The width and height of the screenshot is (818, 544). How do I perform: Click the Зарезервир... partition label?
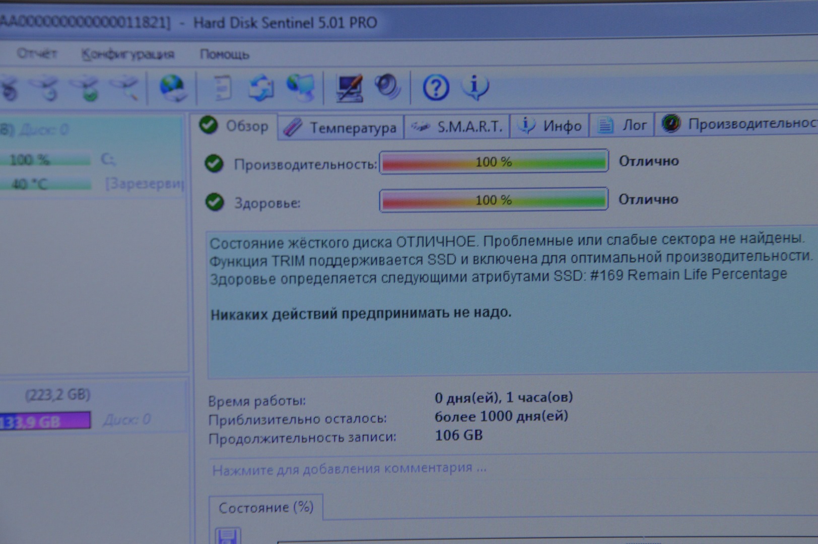click(x=144, y=183)
